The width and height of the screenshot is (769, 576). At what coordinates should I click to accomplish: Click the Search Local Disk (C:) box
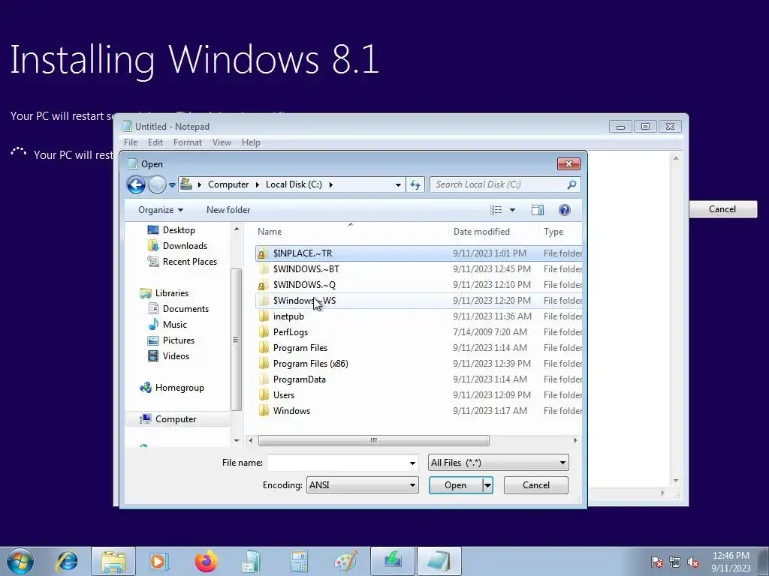pyautogui.click(x=499, y=184)
